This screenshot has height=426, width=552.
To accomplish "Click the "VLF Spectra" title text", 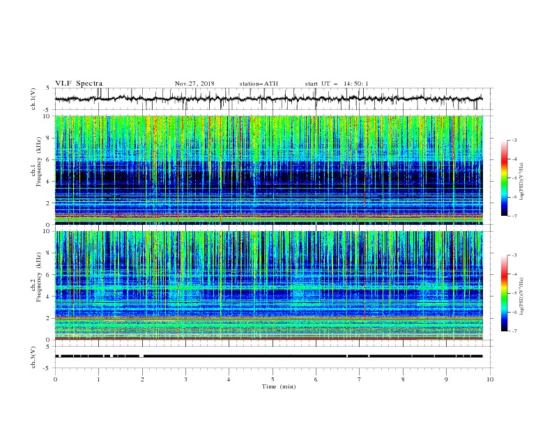I will pyautogui.click(x=79, y=84).
